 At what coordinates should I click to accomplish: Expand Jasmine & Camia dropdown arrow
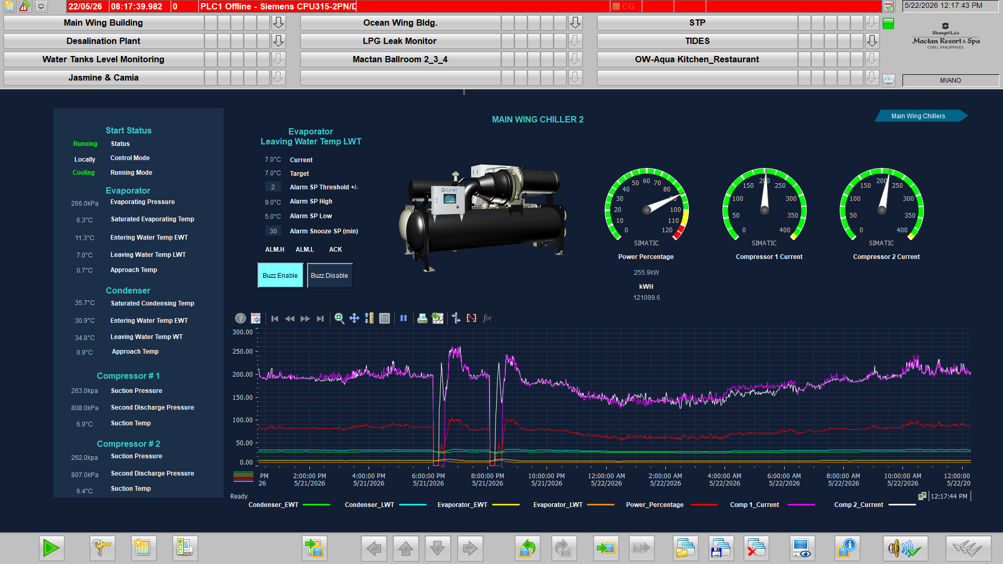click(278, 77)
